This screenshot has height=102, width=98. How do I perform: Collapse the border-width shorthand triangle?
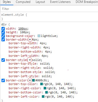pyautogui.click(x=30, y=40)
